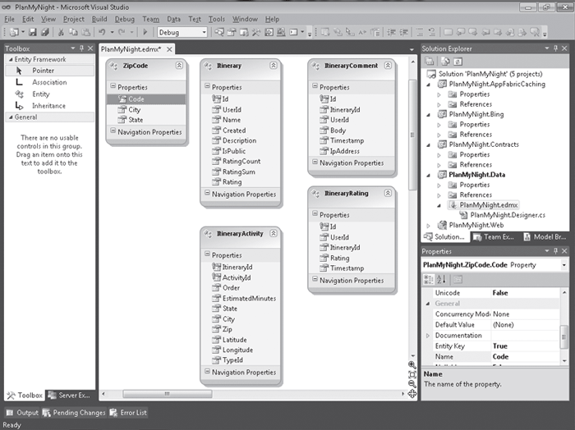Click the Categorized view icon in Properties
This screenshot has height=430, width=575.
click(428, 280)
